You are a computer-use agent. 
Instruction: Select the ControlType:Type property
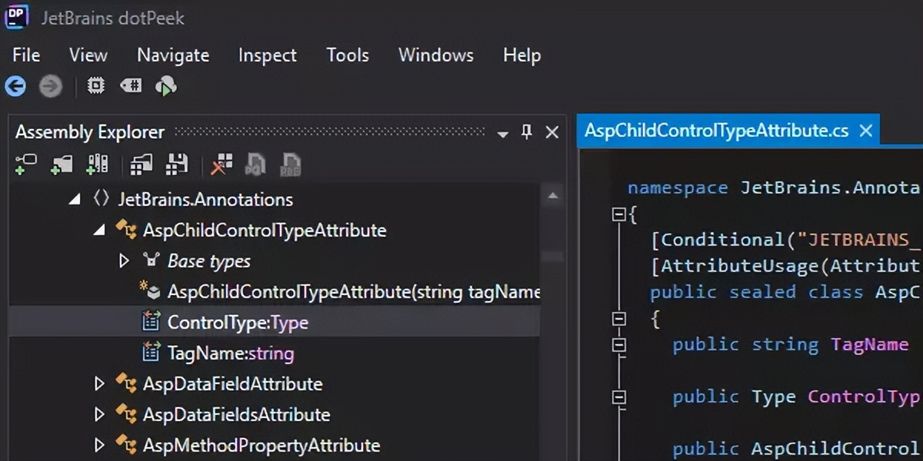coord(237,322)
